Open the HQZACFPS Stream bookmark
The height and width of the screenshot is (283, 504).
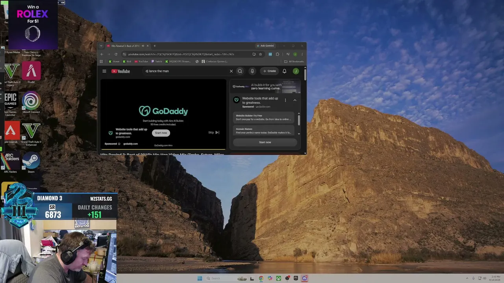179,61
